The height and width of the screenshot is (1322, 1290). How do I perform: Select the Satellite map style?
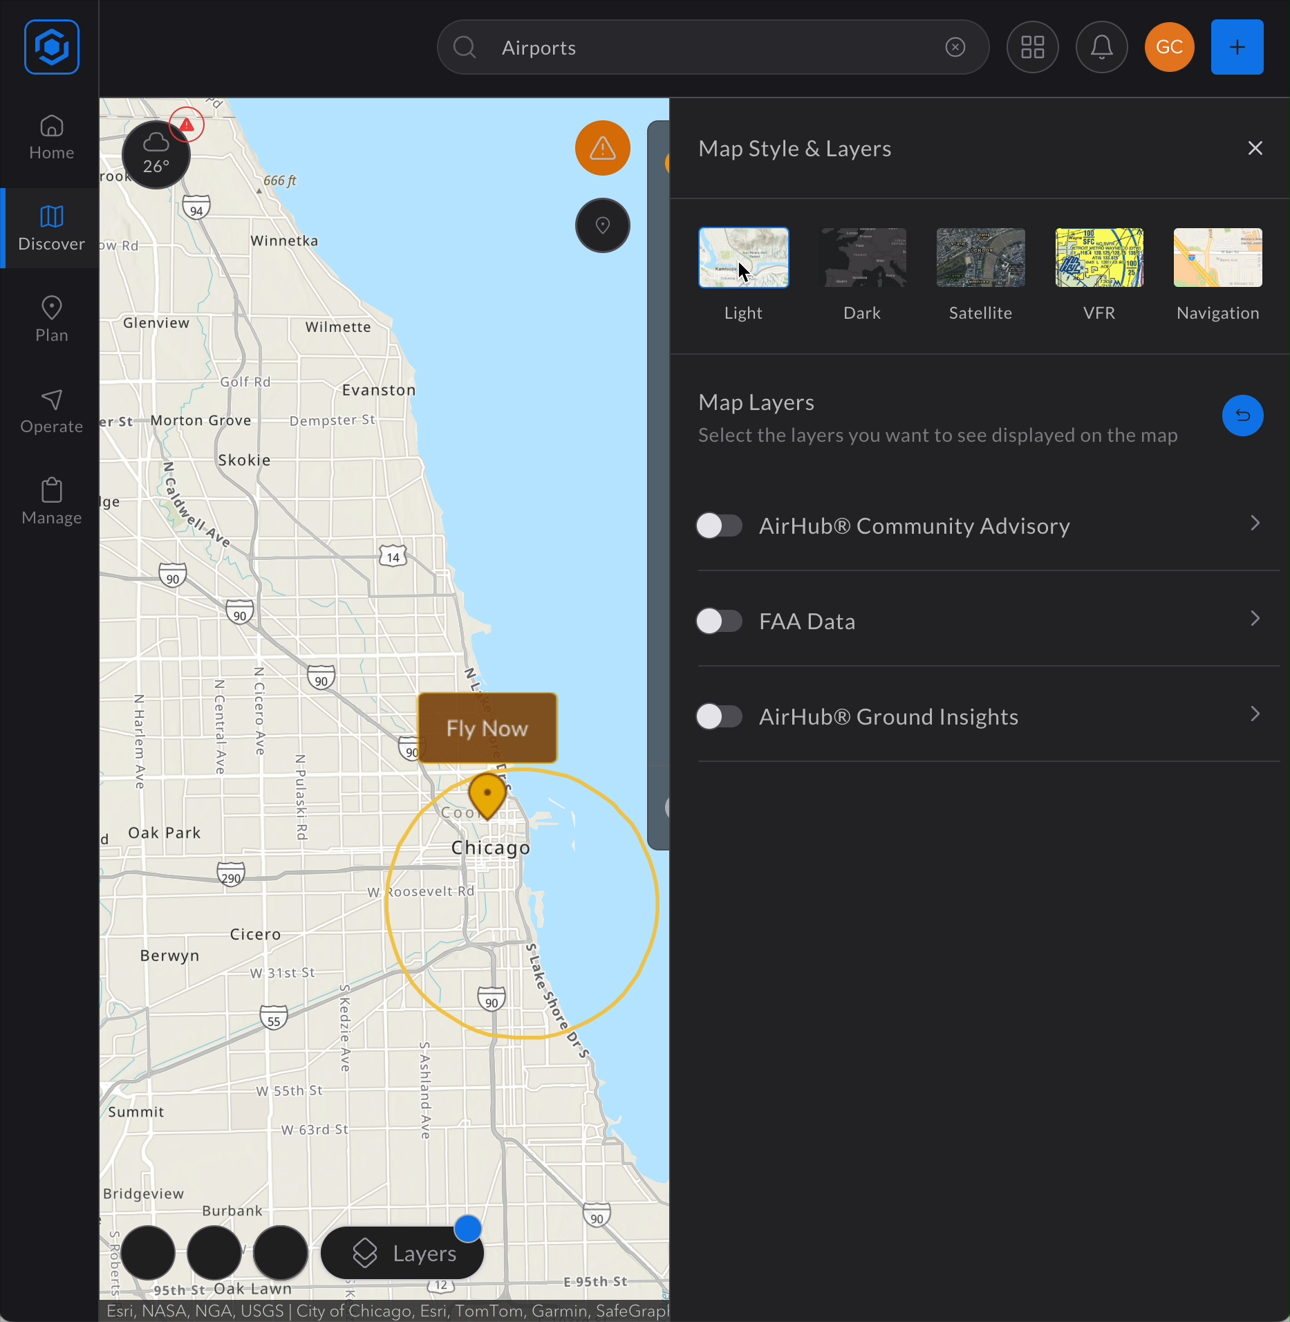pos(980,258)
